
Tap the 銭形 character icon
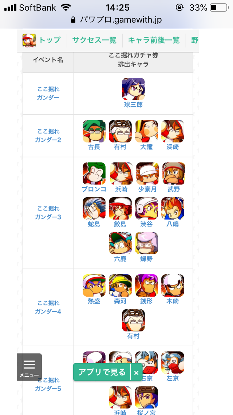click(x=146, y=286)
